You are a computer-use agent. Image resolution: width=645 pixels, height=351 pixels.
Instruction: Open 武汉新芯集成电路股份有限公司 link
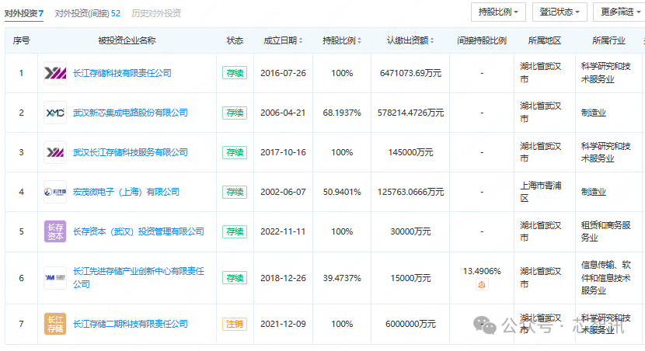tap(131, 113)
